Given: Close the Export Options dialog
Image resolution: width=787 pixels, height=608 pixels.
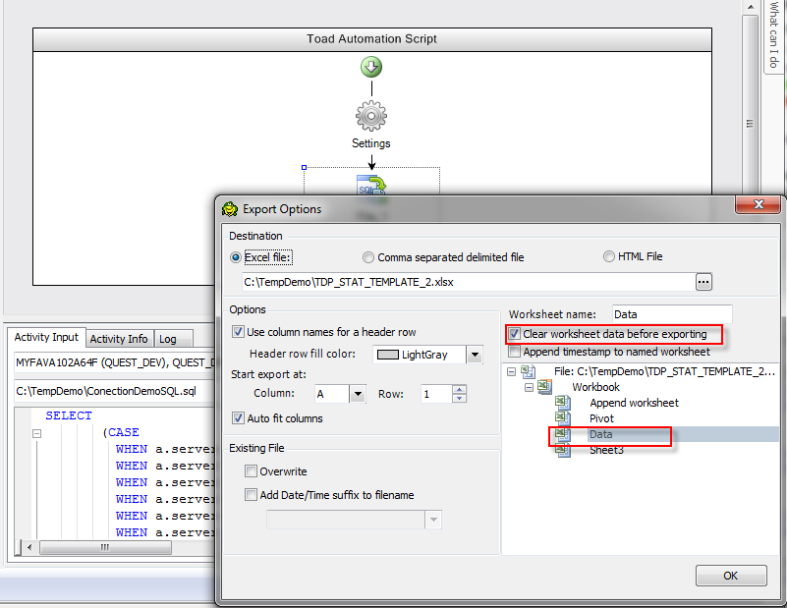Looking at the screenshot, I should [x=759, y=204].
